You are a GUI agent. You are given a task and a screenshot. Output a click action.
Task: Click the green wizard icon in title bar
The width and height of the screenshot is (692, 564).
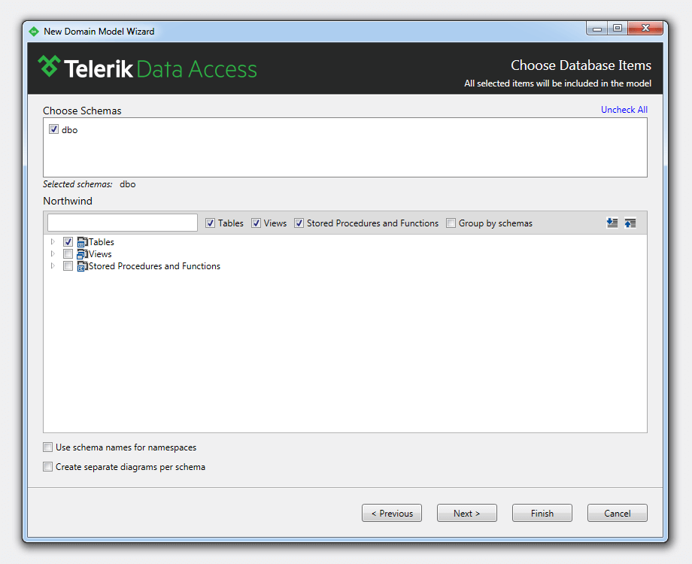coord(34,32)
